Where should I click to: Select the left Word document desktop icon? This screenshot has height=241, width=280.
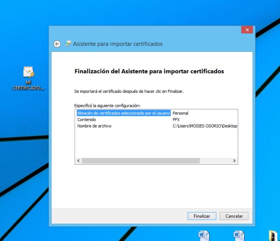click(204, 235)
